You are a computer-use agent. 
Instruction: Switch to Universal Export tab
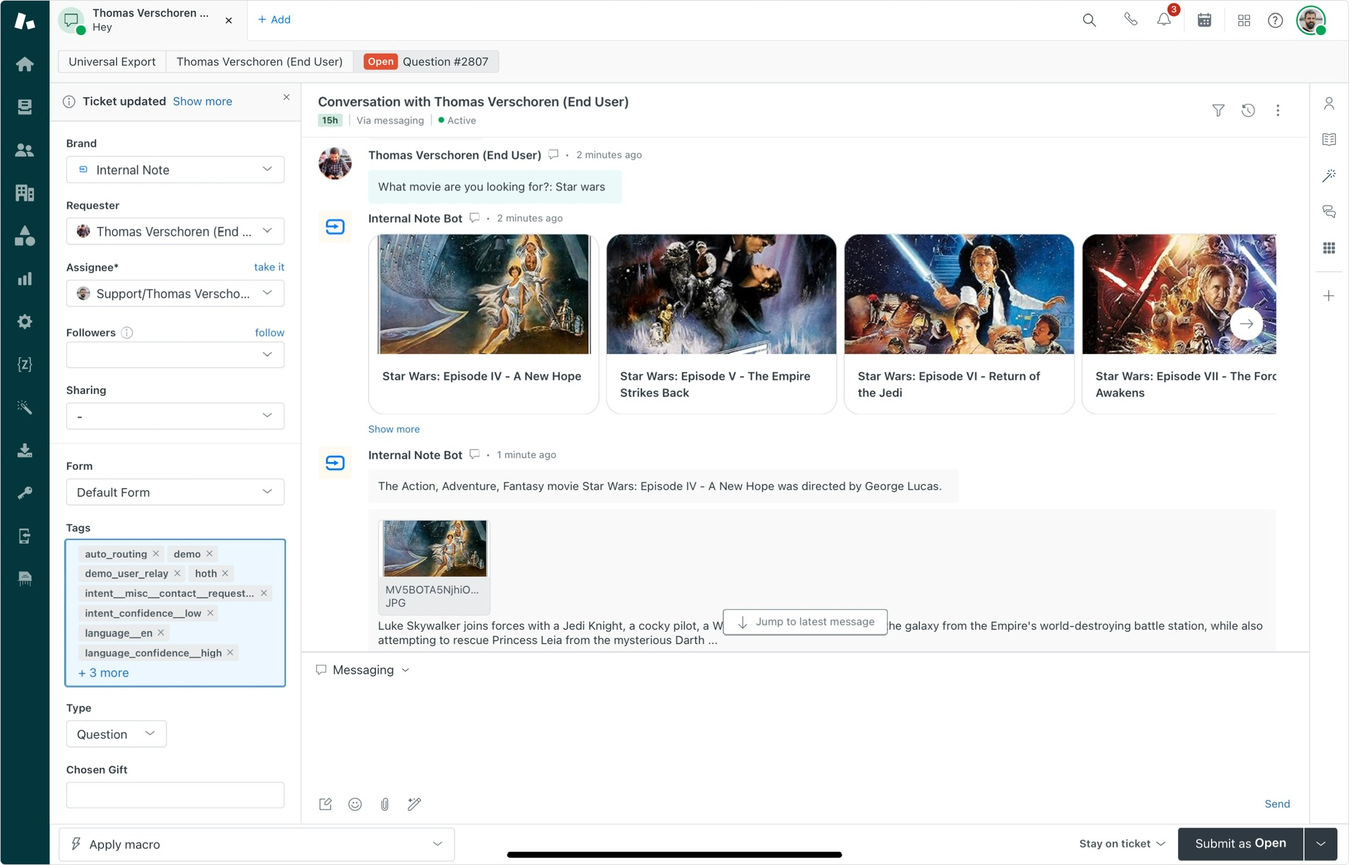(x=112, y=62)
